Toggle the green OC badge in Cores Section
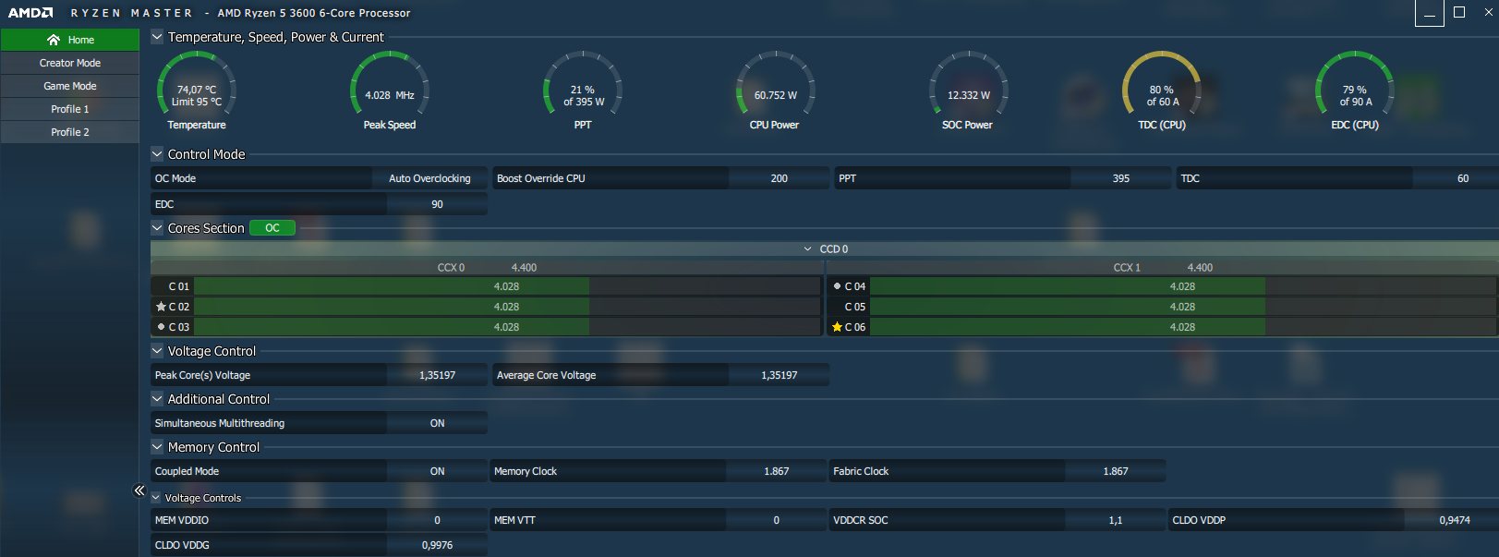The image size is (1499, 557). click(x=272, y=228)
